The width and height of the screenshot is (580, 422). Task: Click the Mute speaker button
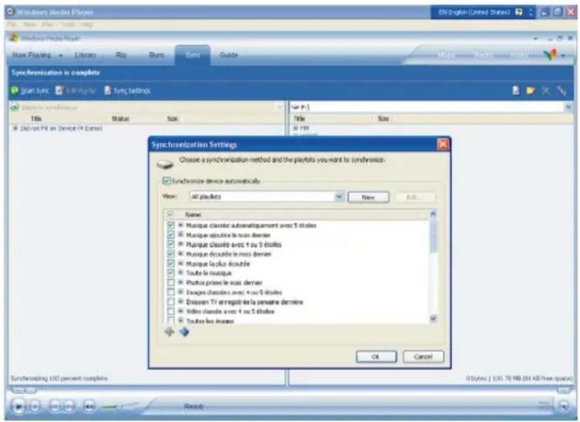[89, 407]
